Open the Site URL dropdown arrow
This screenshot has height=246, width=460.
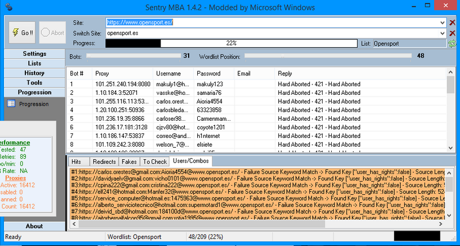coord(442,22)
